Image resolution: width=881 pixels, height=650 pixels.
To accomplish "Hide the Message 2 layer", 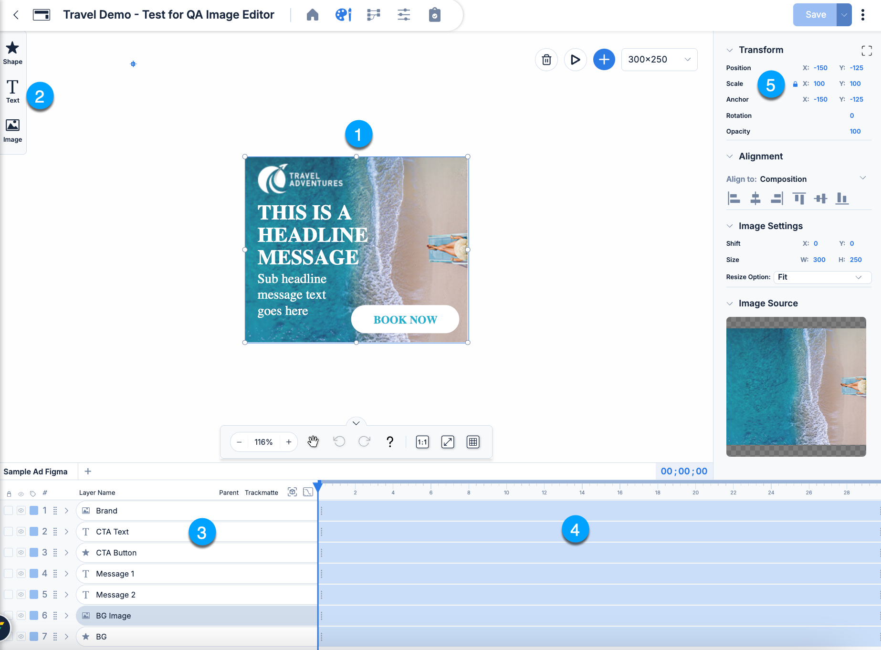I will 21,595.
